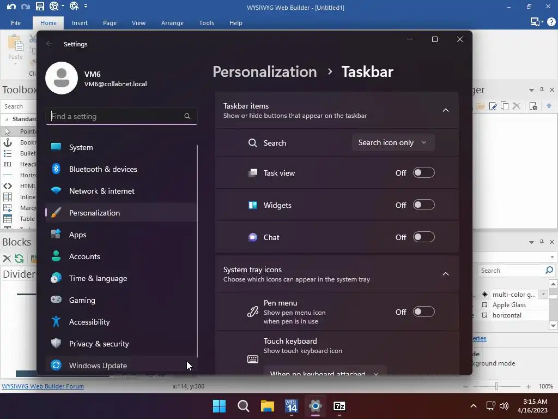The width and height of the screenshot is (558, 419).
Task: Open Bluetooth & devices settings
Action: [121, 169]
